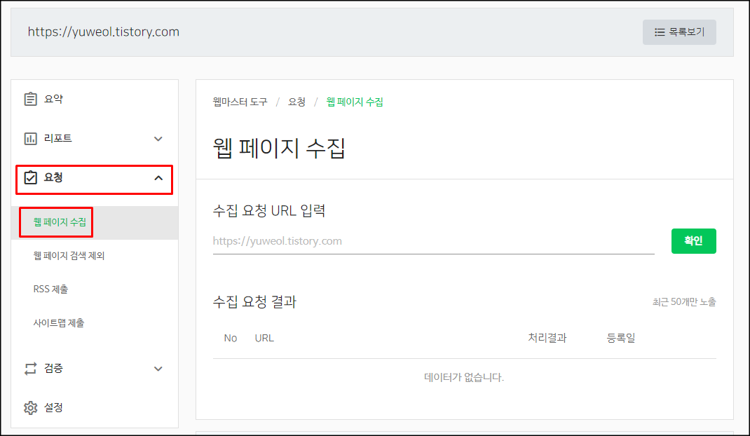Click the 설정 gear icon
The height and width of the screenshot is (436, 750).
[31, 408]
